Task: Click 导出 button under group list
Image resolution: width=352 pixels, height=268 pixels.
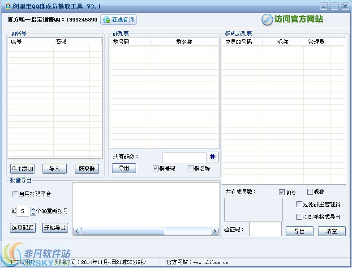Action: coord(124,168)
